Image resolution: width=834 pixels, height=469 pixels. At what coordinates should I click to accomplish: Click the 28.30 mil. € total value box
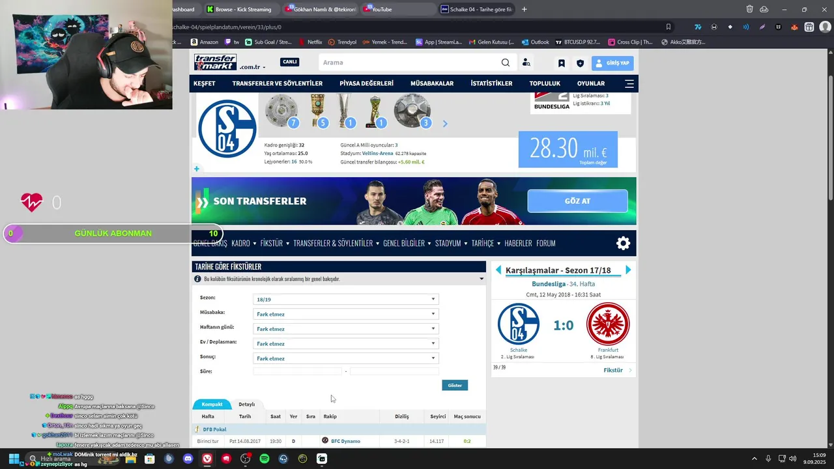pyautogui.click(x=568, y=149)
